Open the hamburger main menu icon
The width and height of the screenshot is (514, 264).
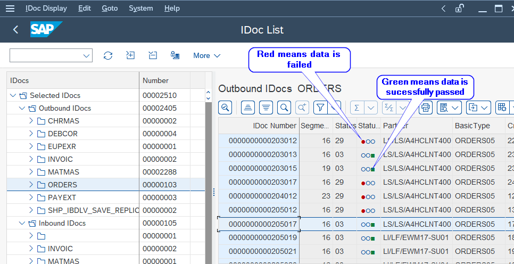coord(10,8)
